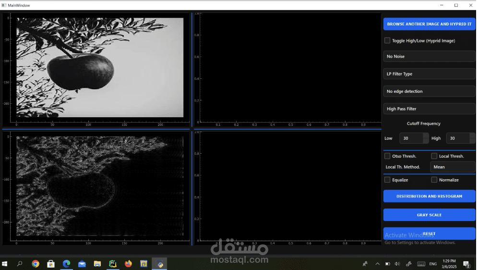Open volume control in system tray
Image resolution: width=479 pixels, height=270 pixels.
click(x=397, y=264)
